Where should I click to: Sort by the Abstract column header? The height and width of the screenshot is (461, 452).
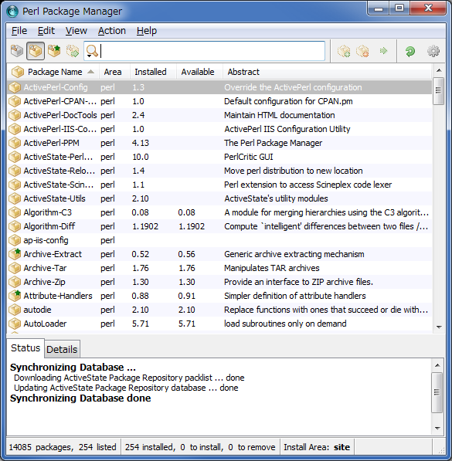click(x=327, y=72)
